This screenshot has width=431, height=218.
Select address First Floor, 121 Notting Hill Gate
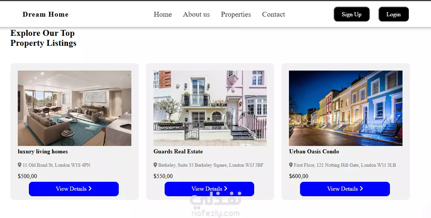tap(345, 165)
